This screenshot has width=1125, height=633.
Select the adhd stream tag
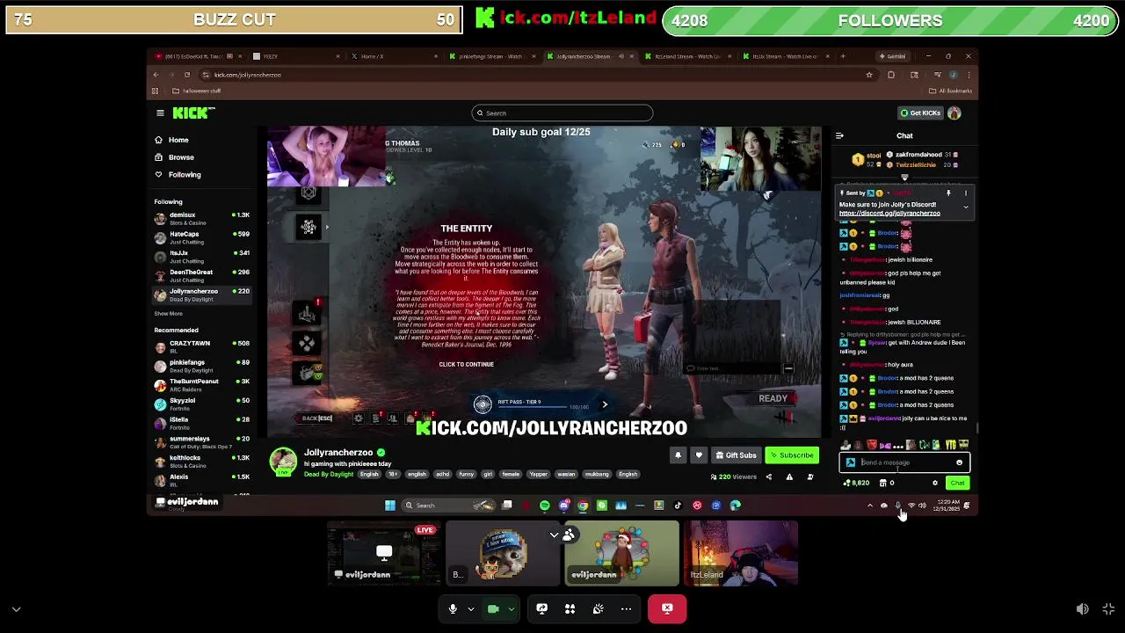[442, 475]
